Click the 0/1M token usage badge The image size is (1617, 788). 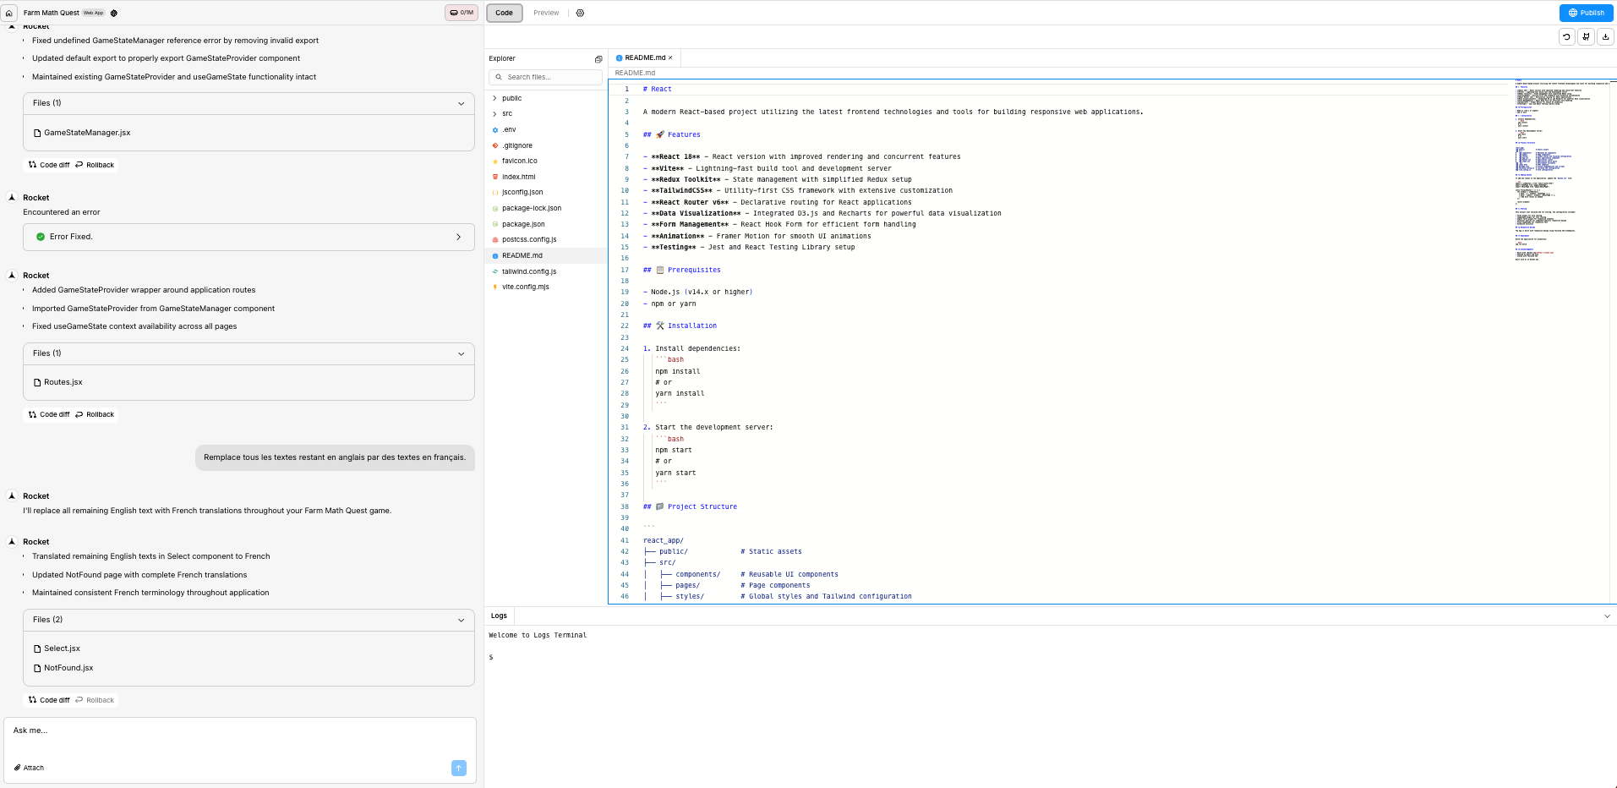(x=462, y=13)
